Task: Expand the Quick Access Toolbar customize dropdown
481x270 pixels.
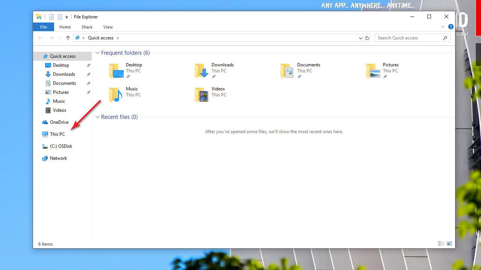Action: pyautogui.click(x=67, y=17)
